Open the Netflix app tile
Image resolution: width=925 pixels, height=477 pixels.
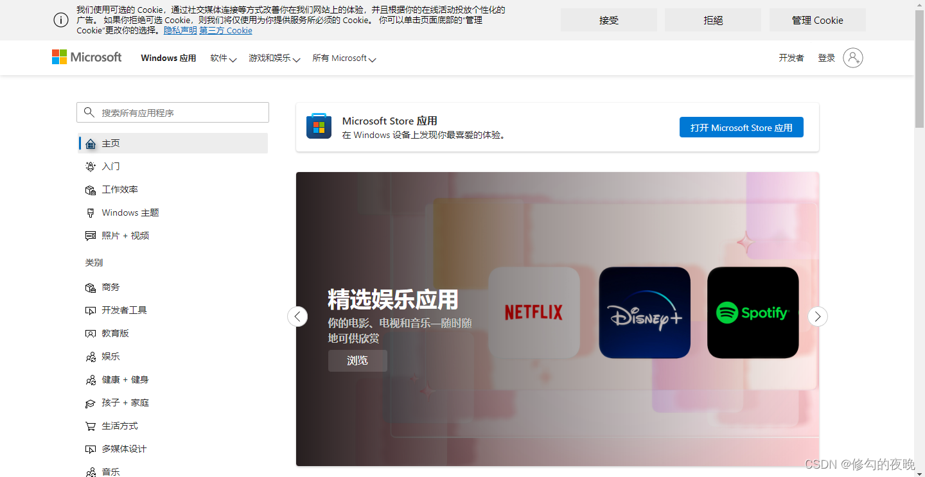click(534, 313)
